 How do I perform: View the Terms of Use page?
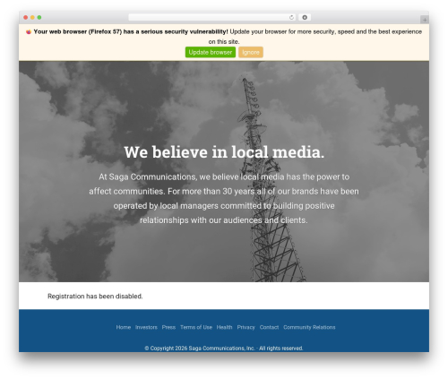(x=196, y=327)
